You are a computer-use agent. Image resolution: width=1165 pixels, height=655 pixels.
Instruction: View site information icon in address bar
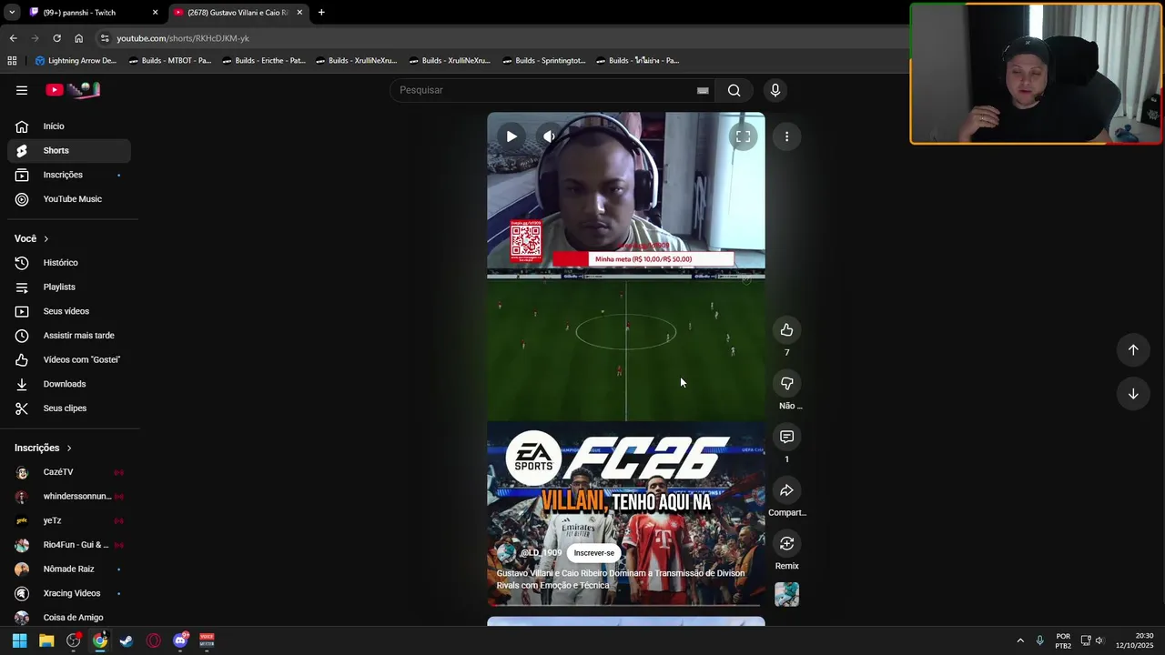point(105,38)
